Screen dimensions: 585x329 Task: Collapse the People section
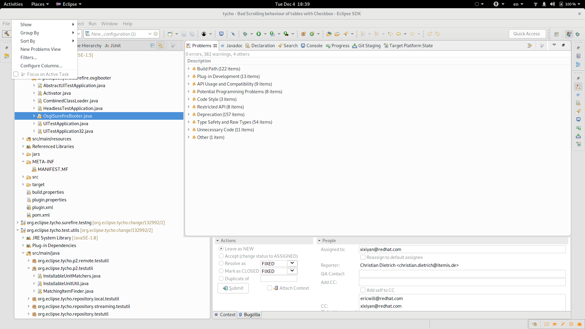(319, 241)
